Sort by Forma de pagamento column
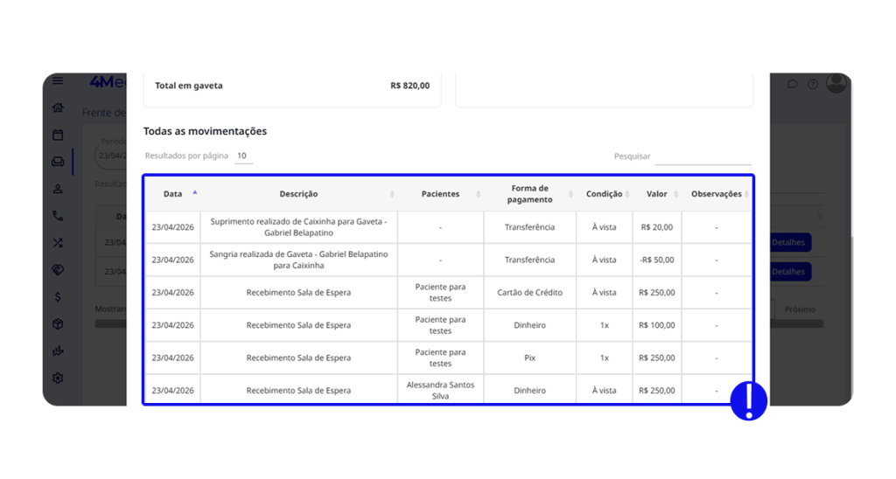The height and width of the screenshot is (479, 896). [x=529, y=194]
